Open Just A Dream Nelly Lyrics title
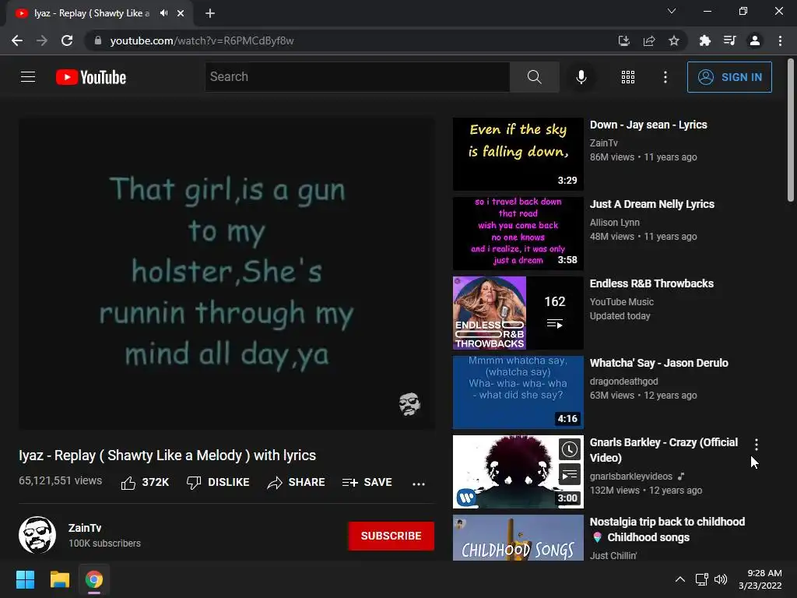This screenshot has height=598, width=797. 652,204
